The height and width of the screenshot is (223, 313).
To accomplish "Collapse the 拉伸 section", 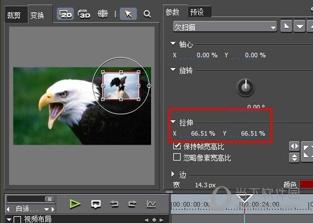I will 173,121.
